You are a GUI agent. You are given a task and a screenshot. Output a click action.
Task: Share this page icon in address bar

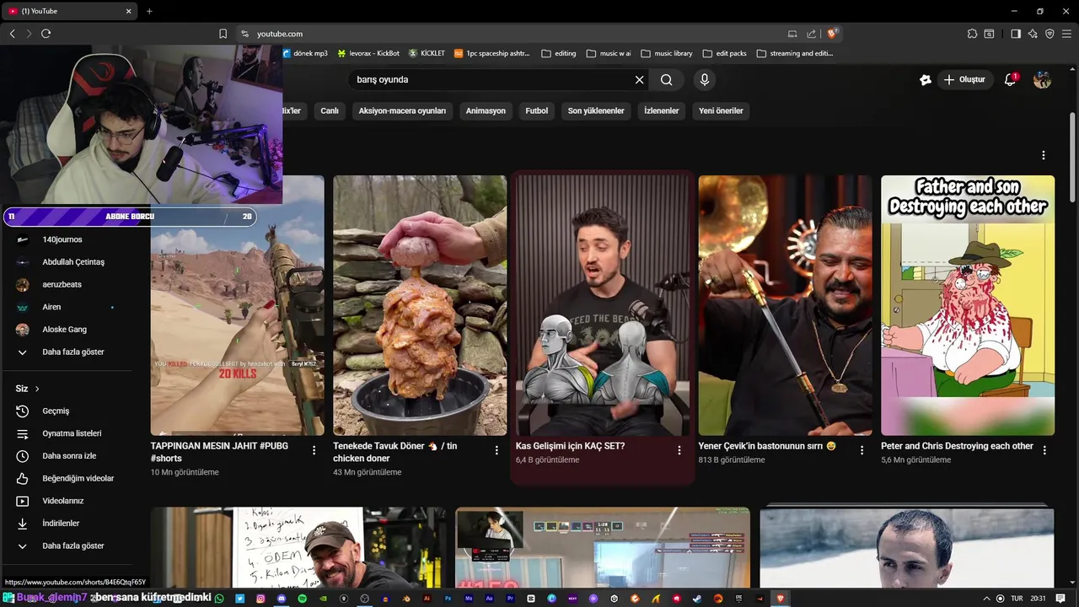(811, 34)
